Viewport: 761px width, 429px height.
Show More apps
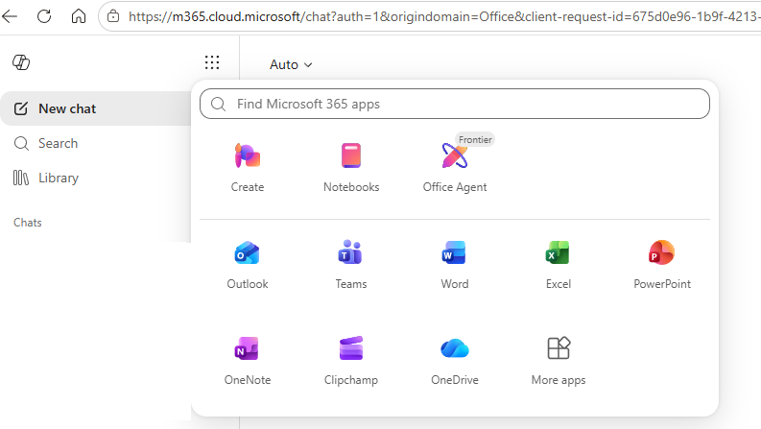pos(559,361)
